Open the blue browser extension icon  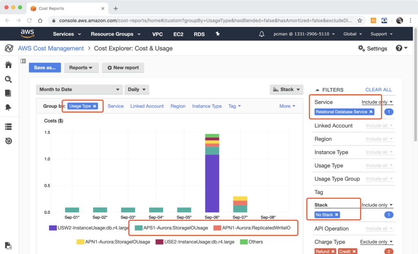pos(384,20)
